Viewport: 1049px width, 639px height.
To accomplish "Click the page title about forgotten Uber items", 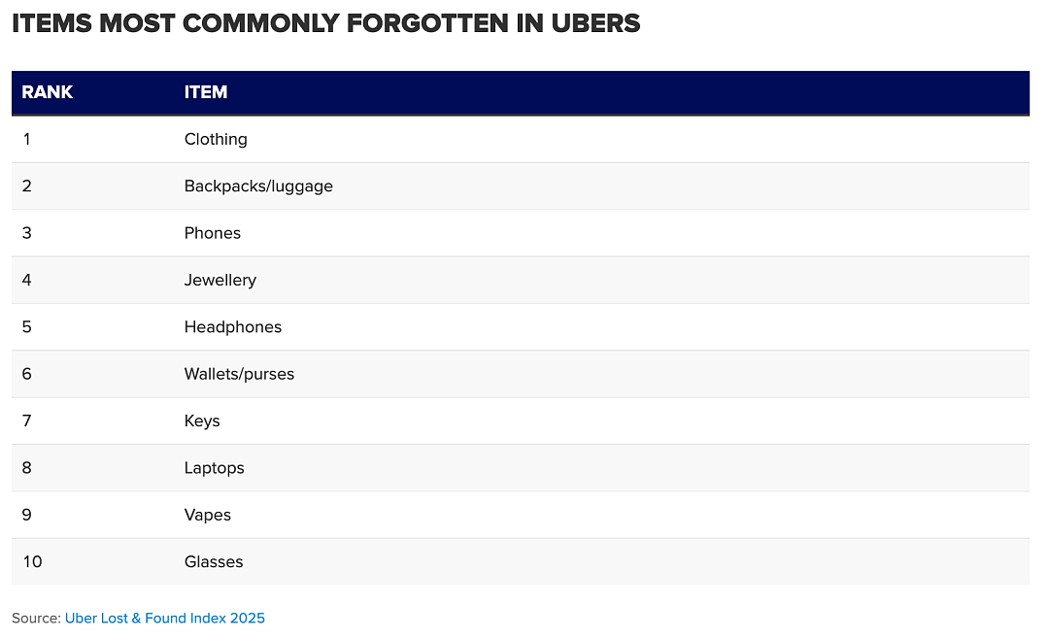I will [x=325, y=23].
